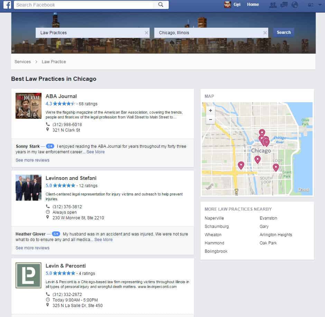Open Levinson and Stefani photo thumbnail
Screen dimensions: 325x317
(x=28, y=188)
